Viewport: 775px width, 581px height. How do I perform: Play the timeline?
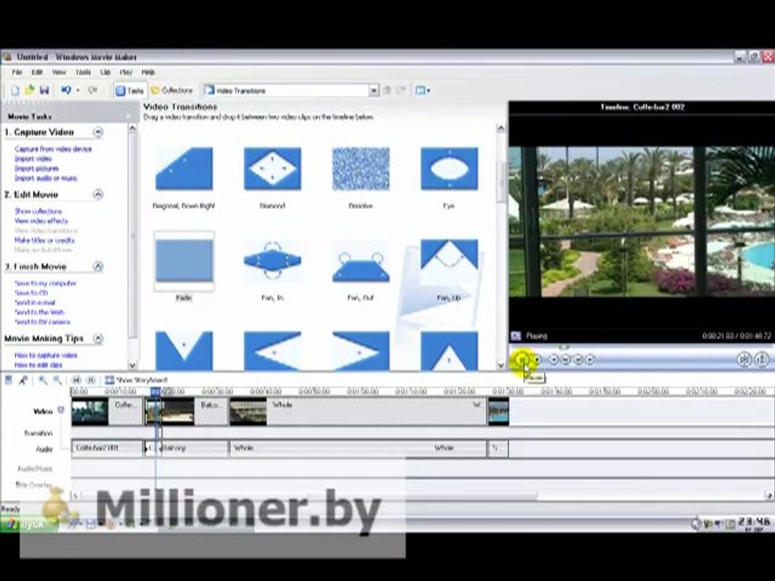[91, 380]
